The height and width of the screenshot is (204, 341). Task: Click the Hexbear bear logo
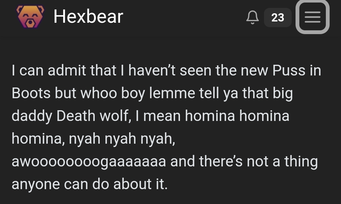pos(30,16)
